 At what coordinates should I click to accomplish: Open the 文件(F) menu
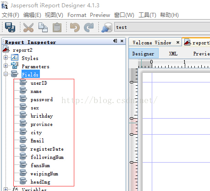[11, 15]
